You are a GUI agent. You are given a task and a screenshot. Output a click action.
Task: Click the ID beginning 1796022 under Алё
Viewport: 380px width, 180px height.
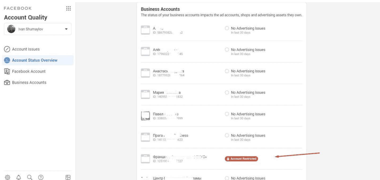(x=168, y=54)
